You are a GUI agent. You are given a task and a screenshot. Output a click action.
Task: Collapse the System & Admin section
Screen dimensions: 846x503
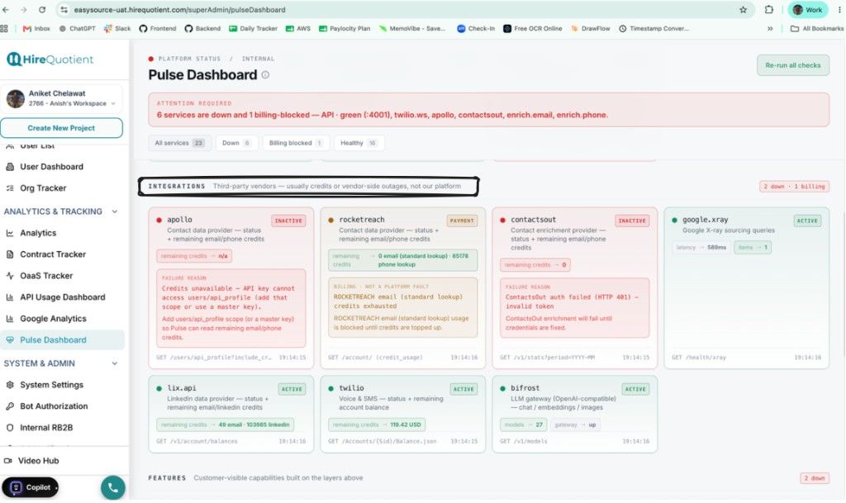coord(114,363)
